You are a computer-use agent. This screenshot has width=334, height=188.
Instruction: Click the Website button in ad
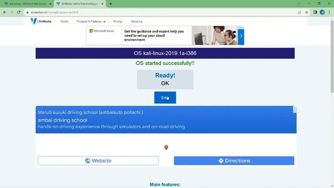click(98, 161)
